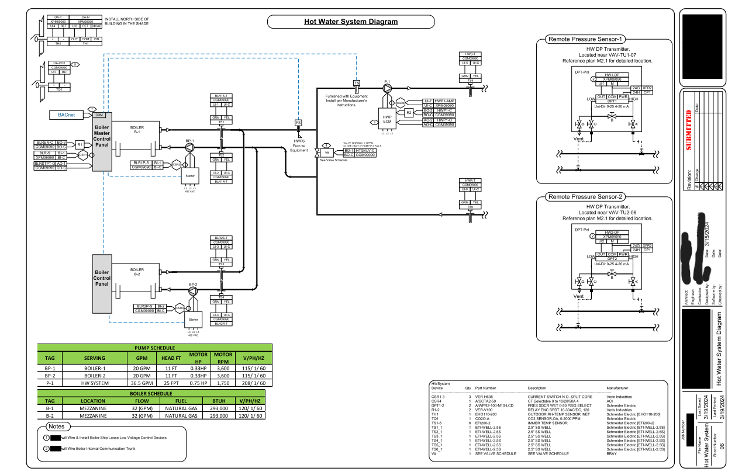Click the circled 1 in the Notes box
The image size is (735, 475).
coord(46,437)
